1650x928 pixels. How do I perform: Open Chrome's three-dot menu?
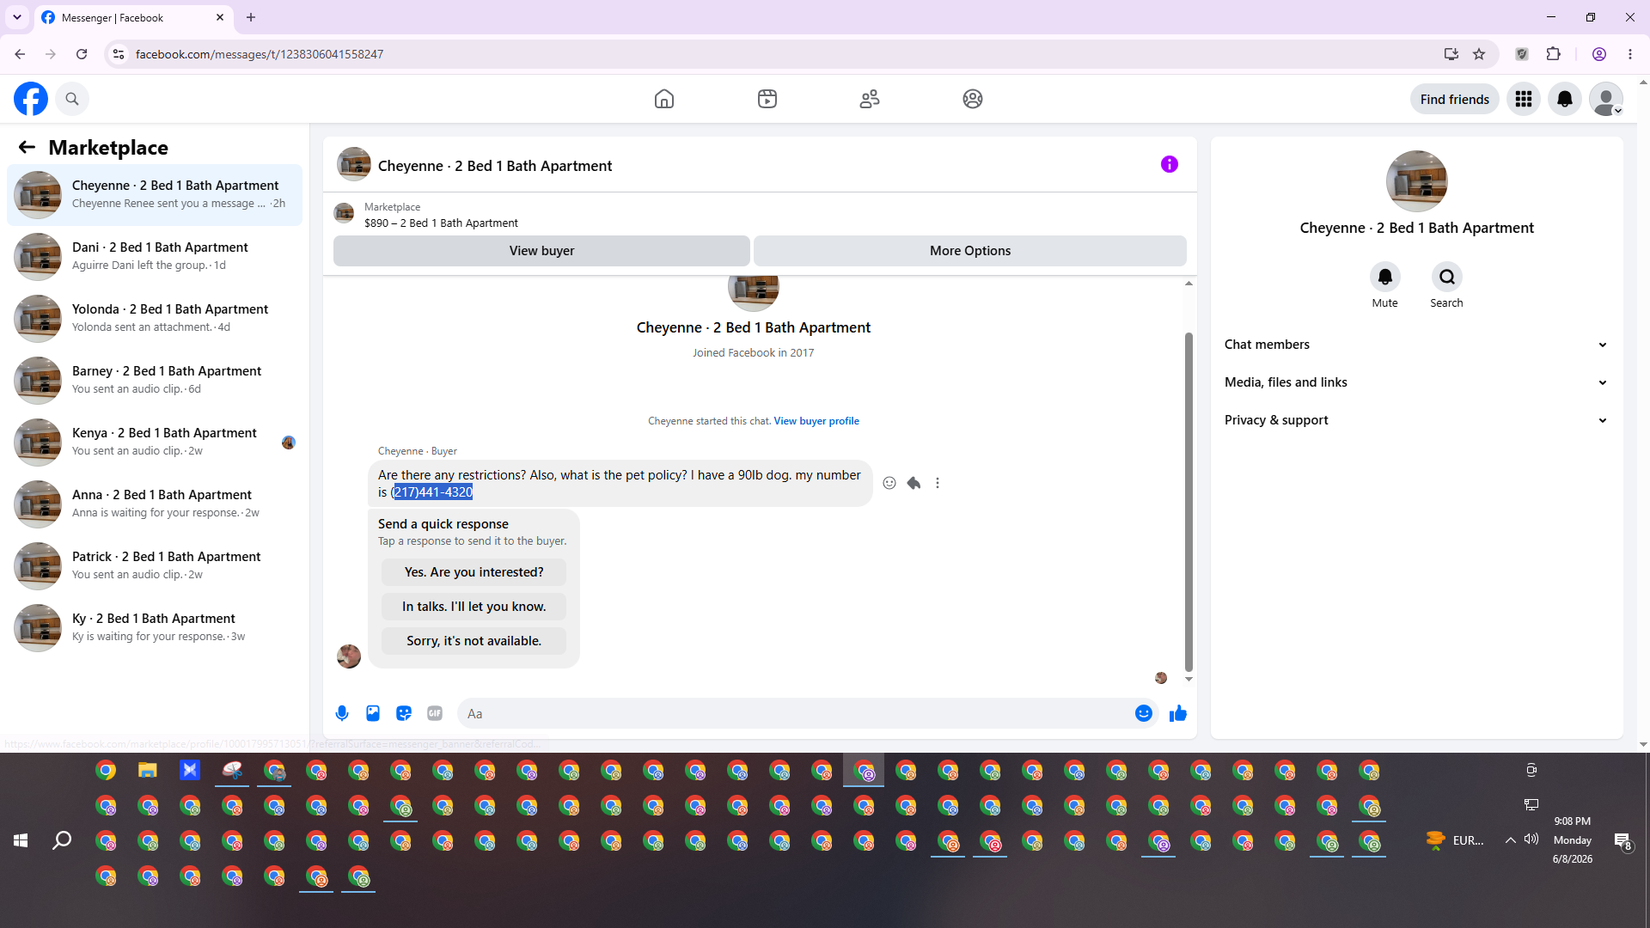point(1630,54)
